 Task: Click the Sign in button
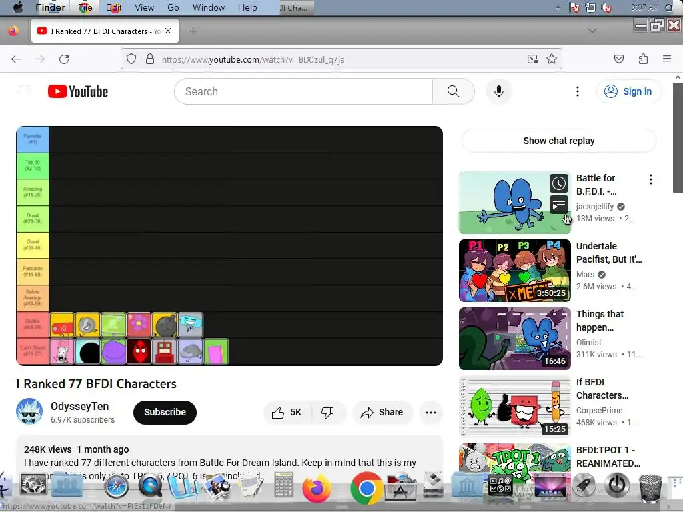[628, 91]
